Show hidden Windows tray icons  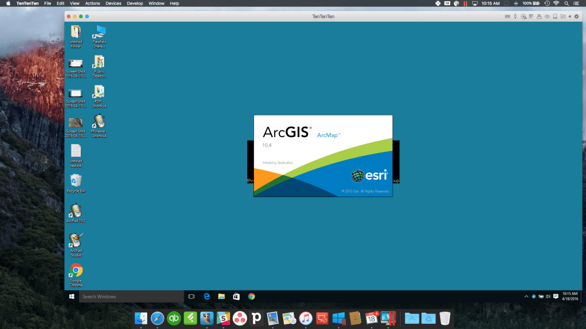point(526,296)
